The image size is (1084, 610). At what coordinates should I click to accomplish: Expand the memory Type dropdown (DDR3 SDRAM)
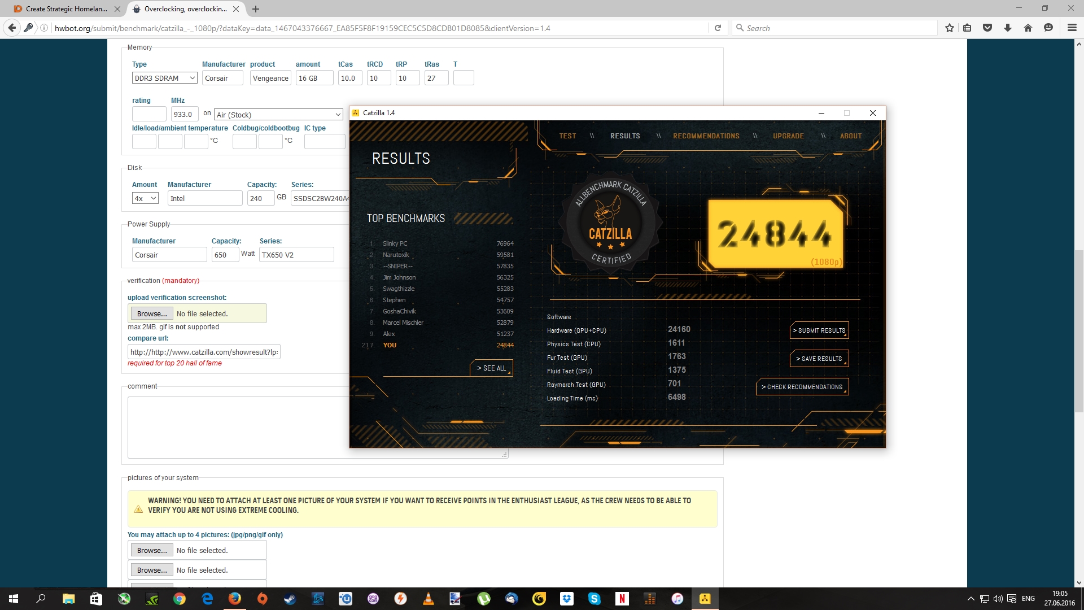(x=165, y=78)
